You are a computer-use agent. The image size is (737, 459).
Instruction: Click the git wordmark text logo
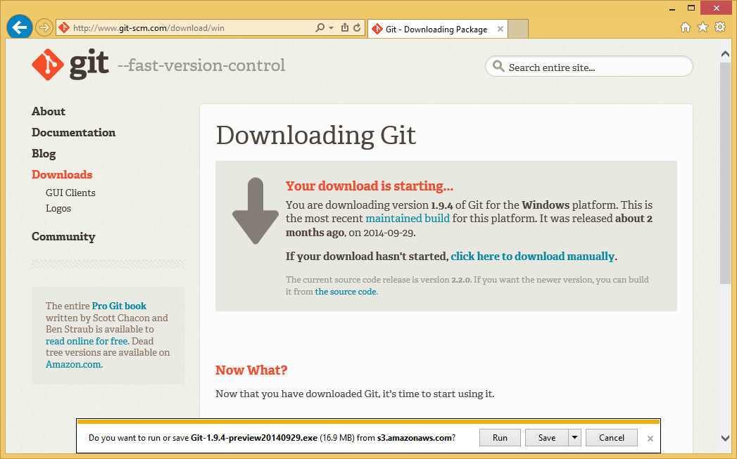point(89,65)
